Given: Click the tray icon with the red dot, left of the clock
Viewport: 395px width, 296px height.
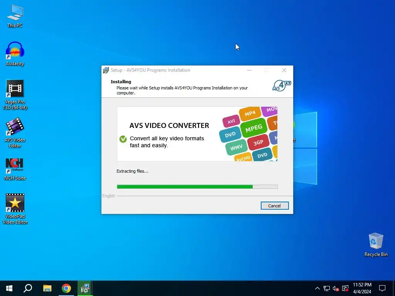Looking at the screenshot, I should pos(345,288).
